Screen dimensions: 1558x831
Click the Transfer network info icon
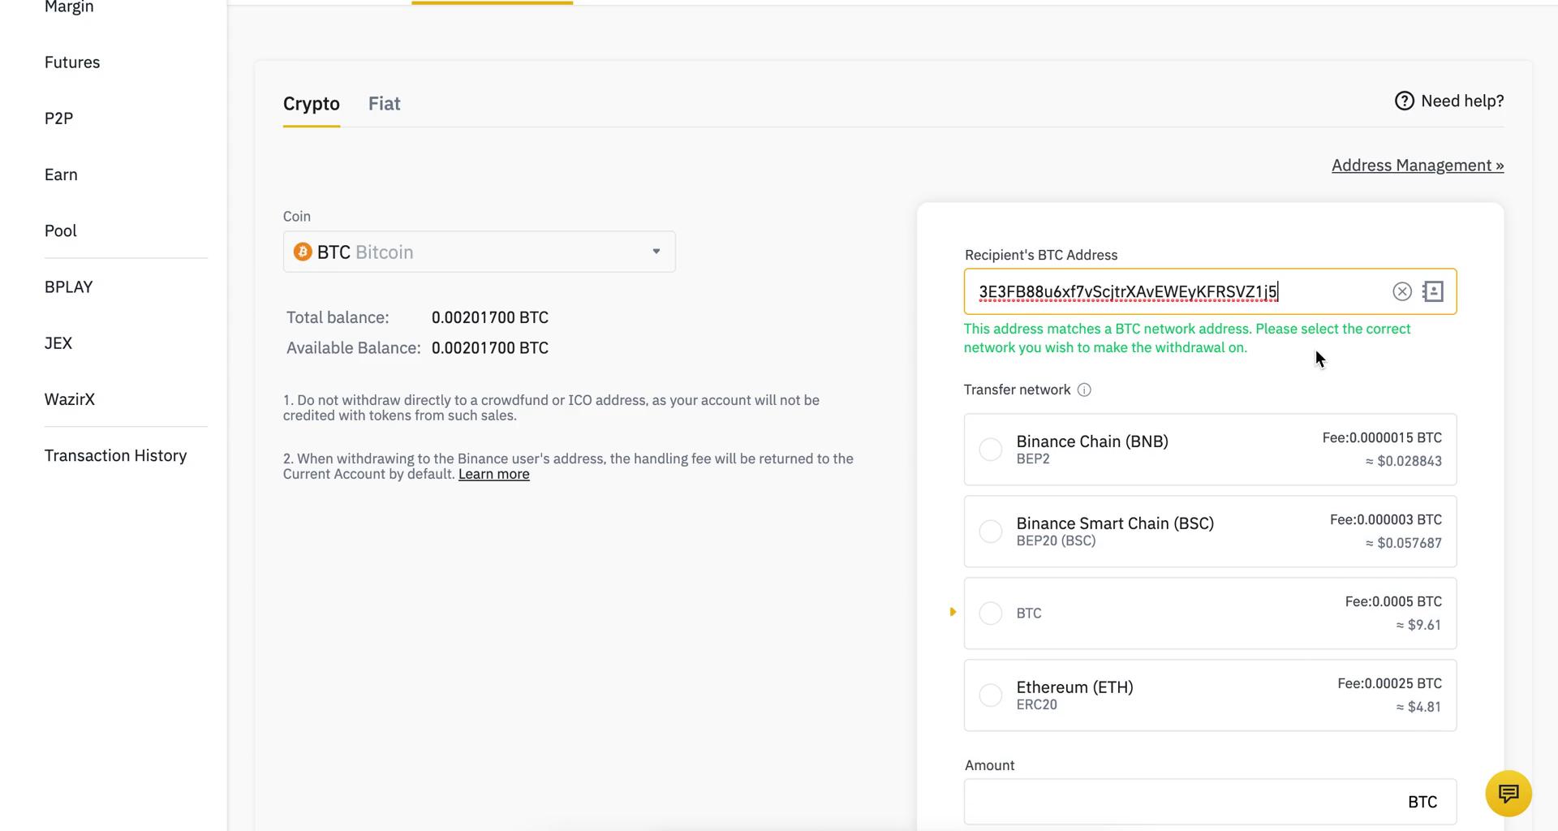pos(1084,390)
